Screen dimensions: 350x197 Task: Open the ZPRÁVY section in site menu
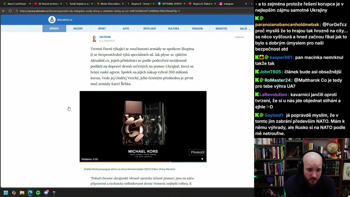(54, 28)
